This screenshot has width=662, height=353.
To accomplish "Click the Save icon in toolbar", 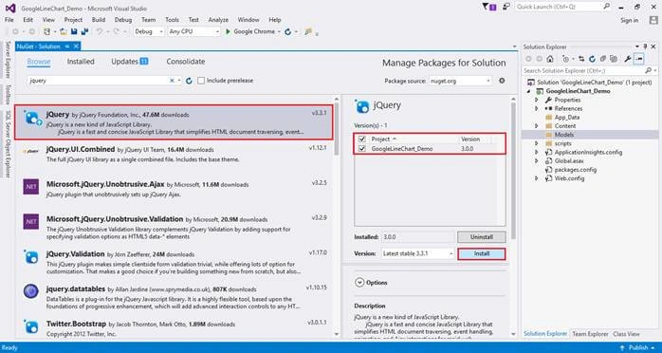I will coord(74,31).
